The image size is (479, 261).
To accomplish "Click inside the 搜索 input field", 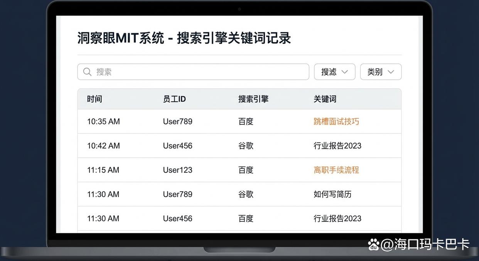I will (193, 72).
